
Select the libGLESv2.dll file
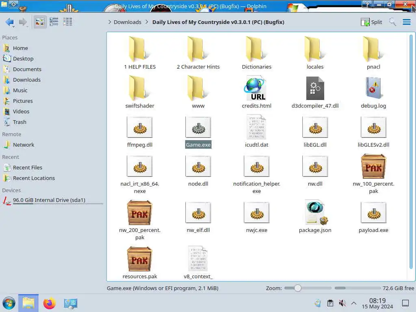pyautogui.click(x=374, y=131)
